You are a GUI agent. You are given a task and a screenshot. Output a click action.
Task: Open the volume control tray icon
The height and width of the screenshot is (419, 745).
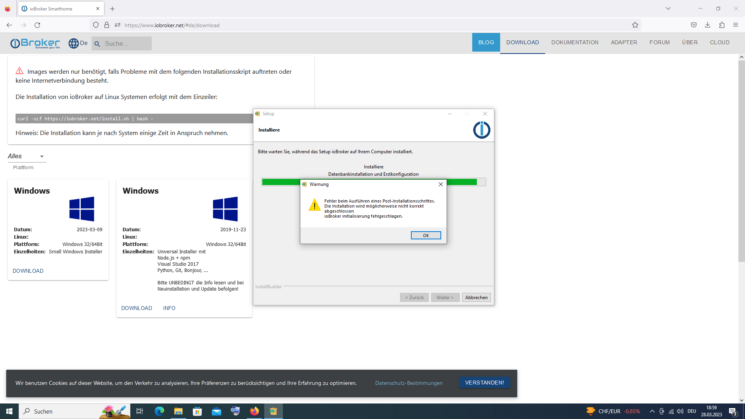click(x=680, y=411)
